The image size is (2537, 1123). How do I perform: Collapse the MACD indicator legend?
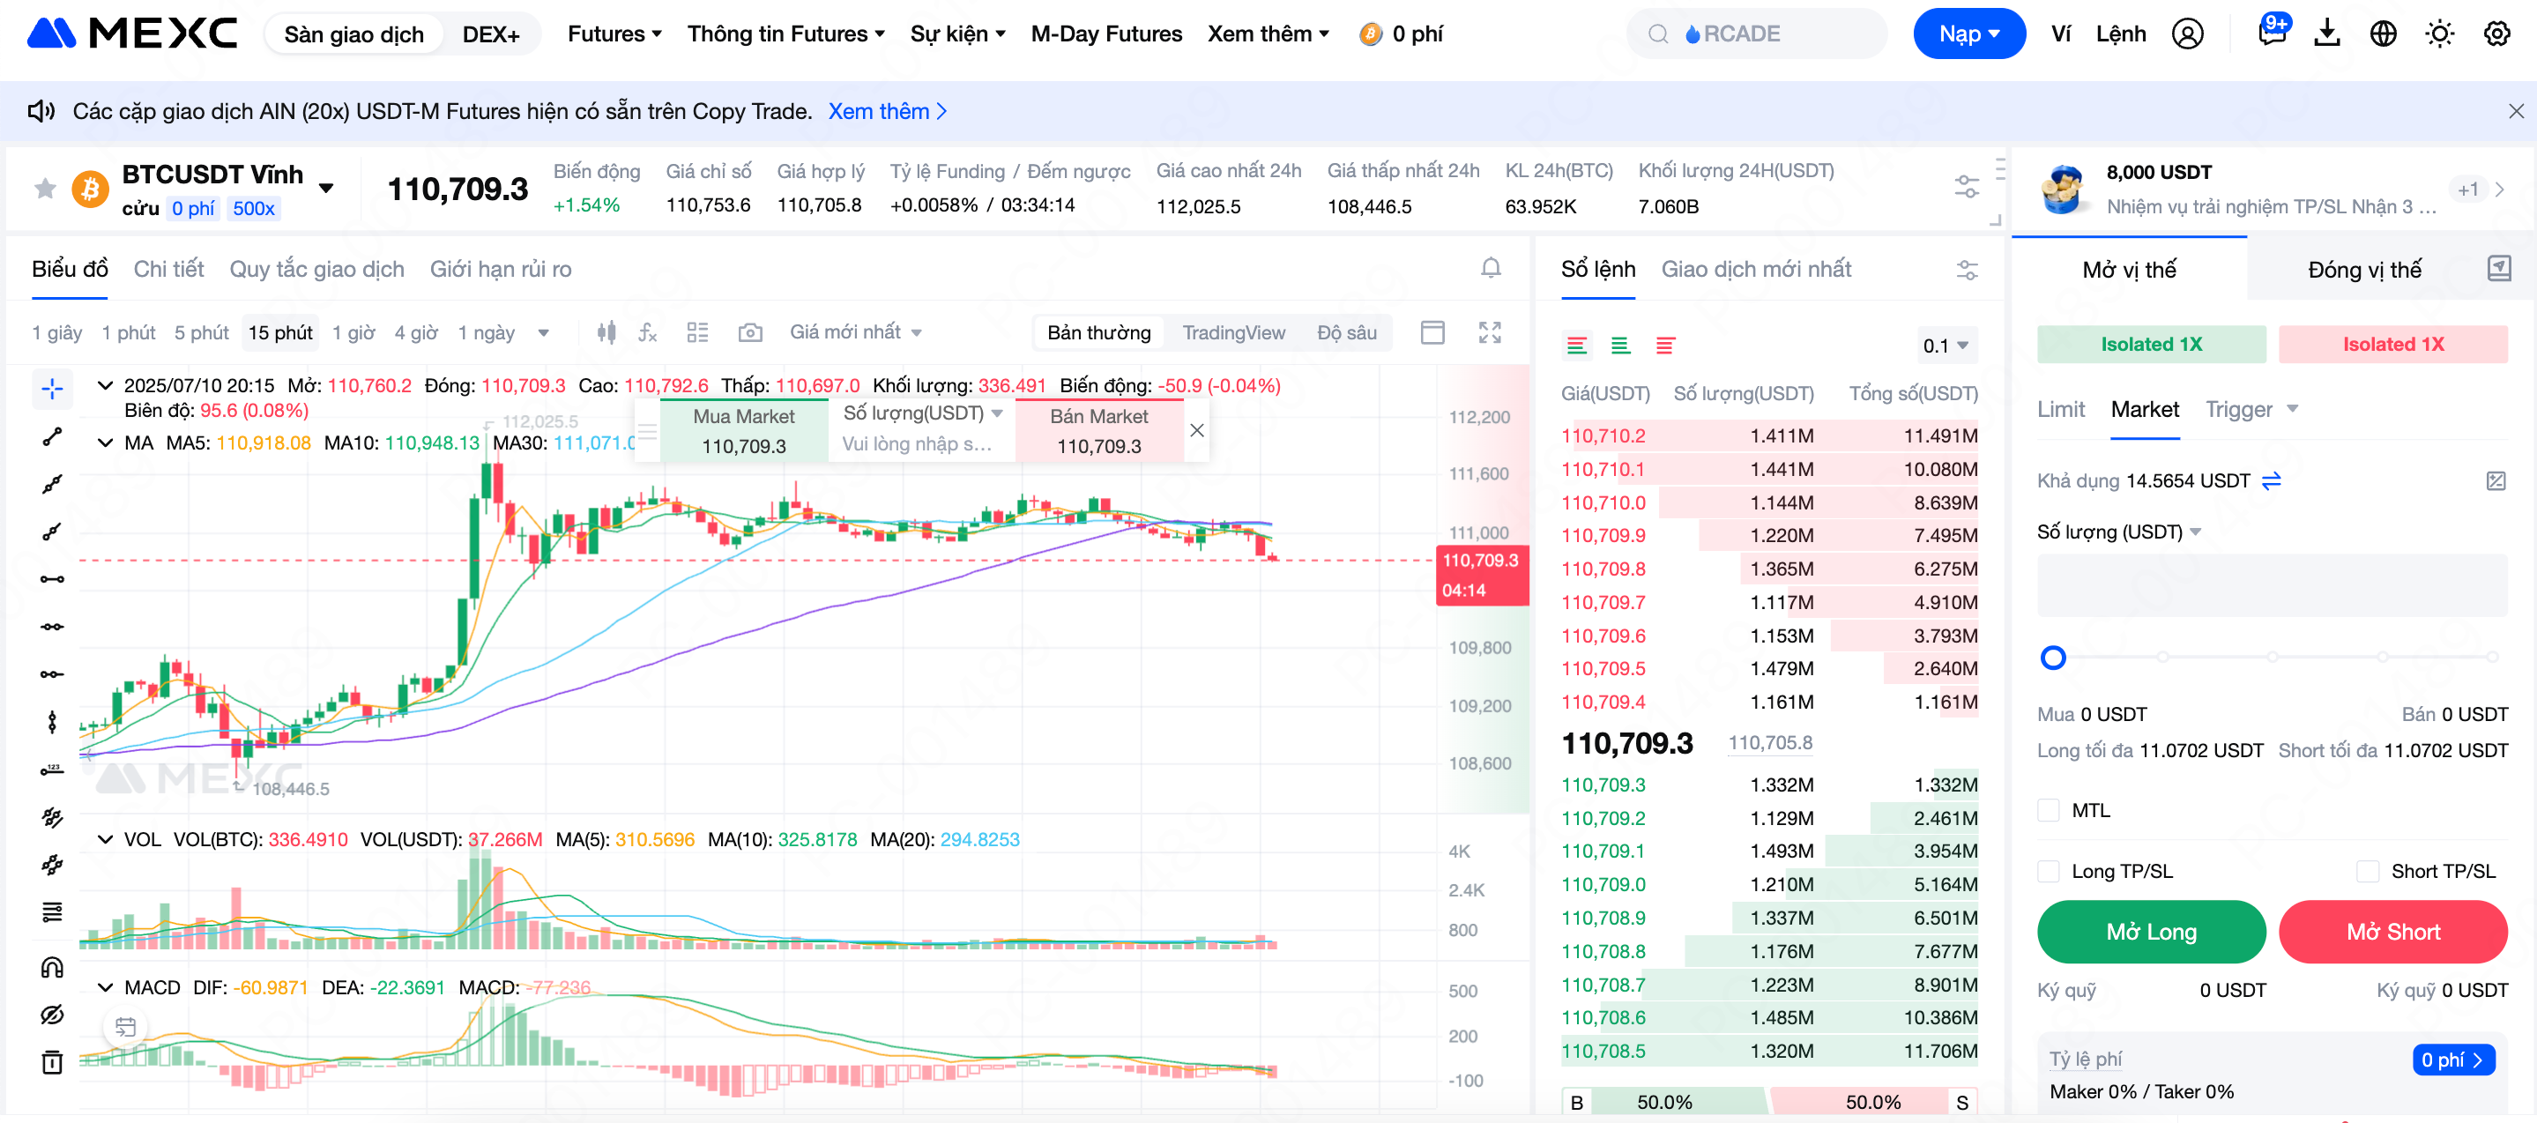[104, 987]
